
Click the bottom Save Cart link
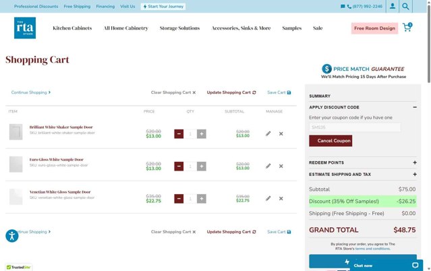[279, 232]
